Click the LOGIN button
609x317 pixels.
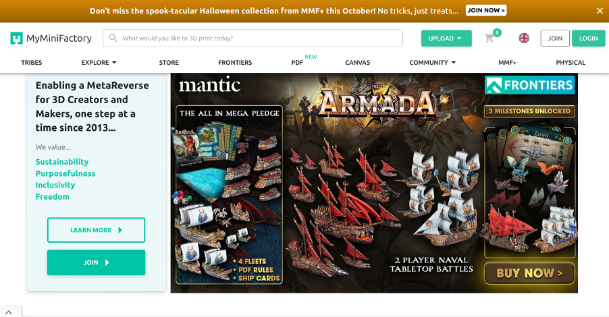pos(588,38)
